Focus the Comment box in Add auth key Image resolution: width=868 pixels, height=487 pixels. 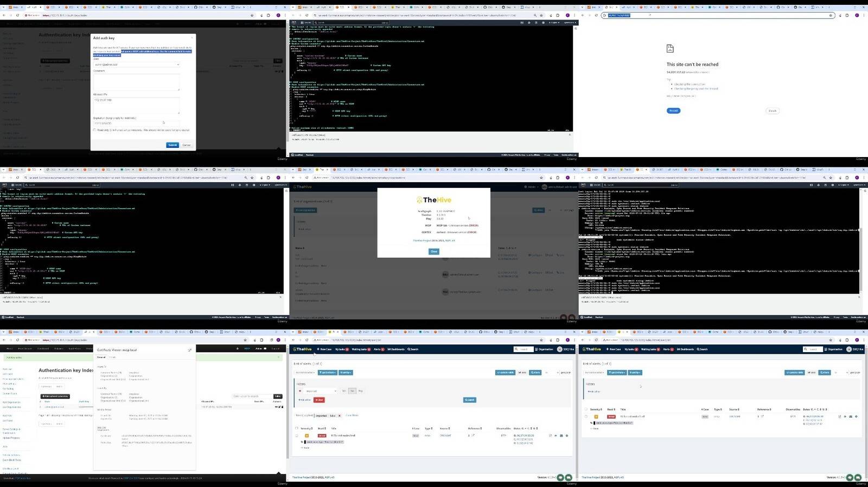pyautogui.click(x=136, y=82)
